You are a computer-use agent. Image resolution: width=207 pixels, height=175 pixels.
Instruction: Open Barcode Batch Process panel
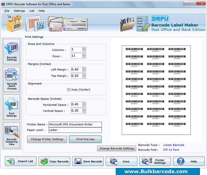12,79
